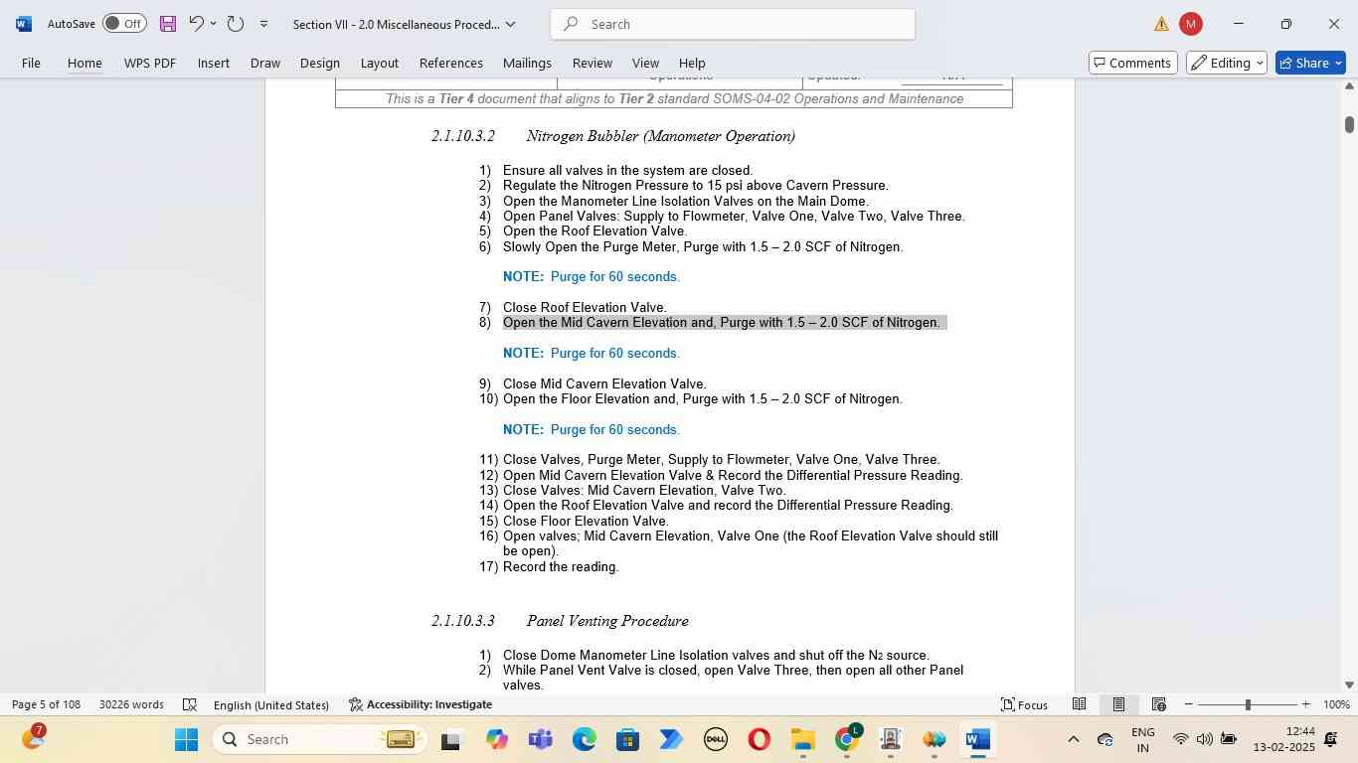
Task: Click the Comments button
Action: [1133, 63]
